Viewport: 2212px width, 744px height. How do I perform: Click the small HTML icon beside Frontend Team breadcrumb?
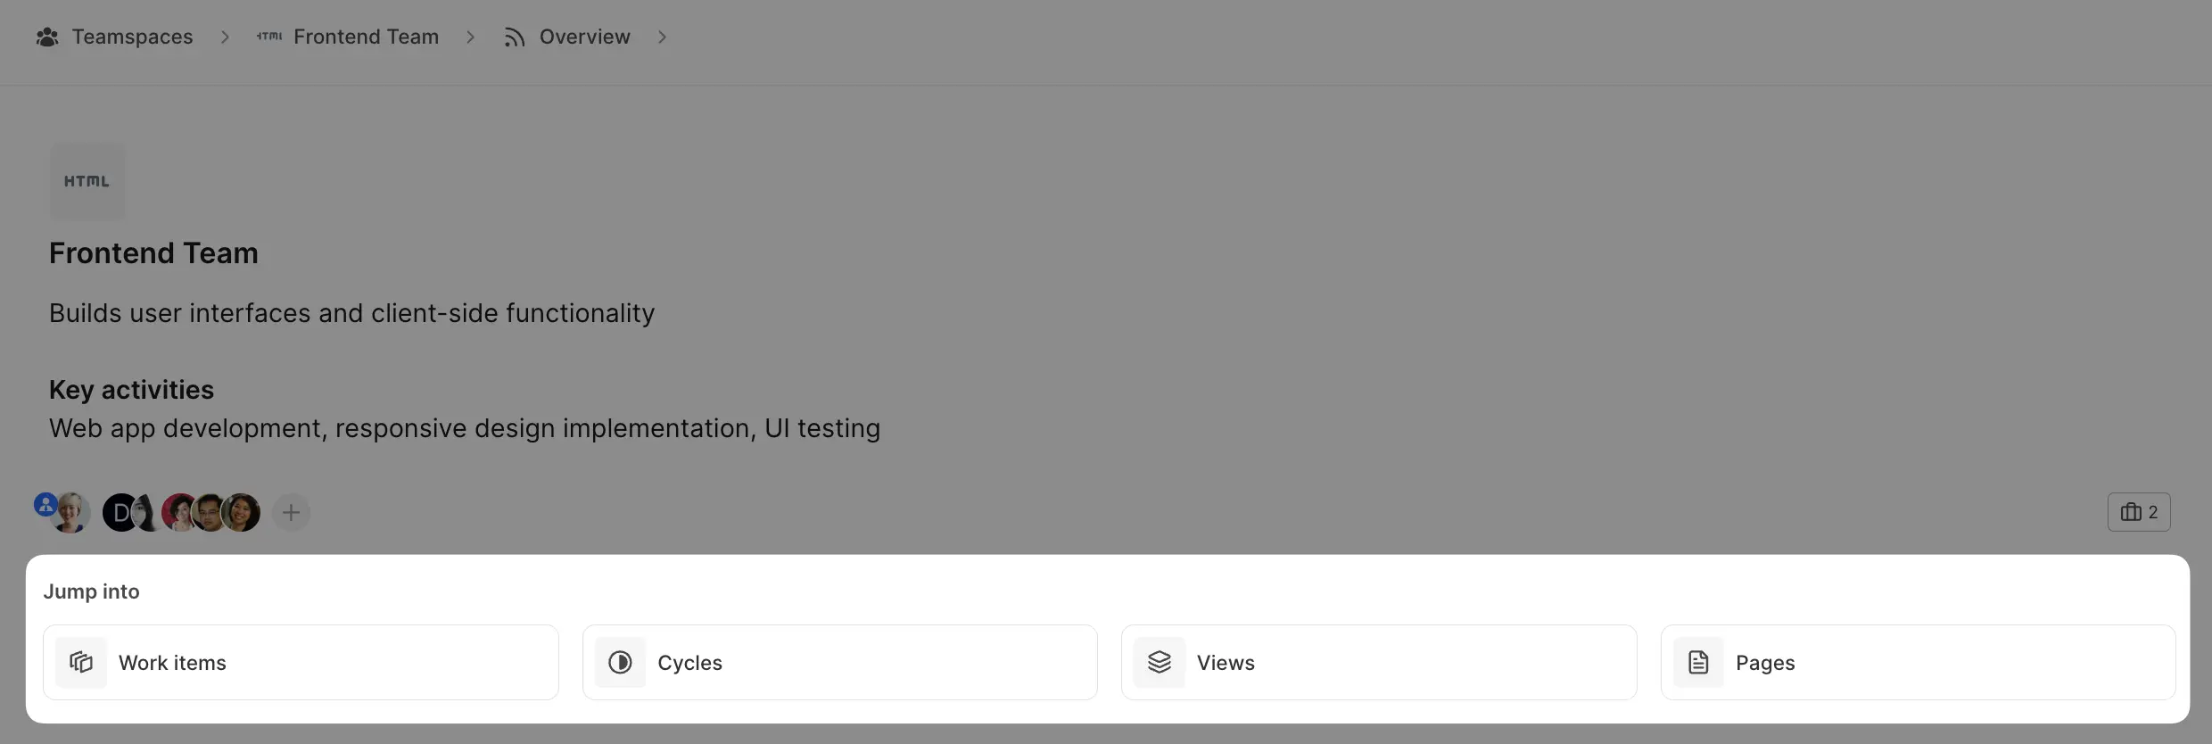tap(269, 37)
